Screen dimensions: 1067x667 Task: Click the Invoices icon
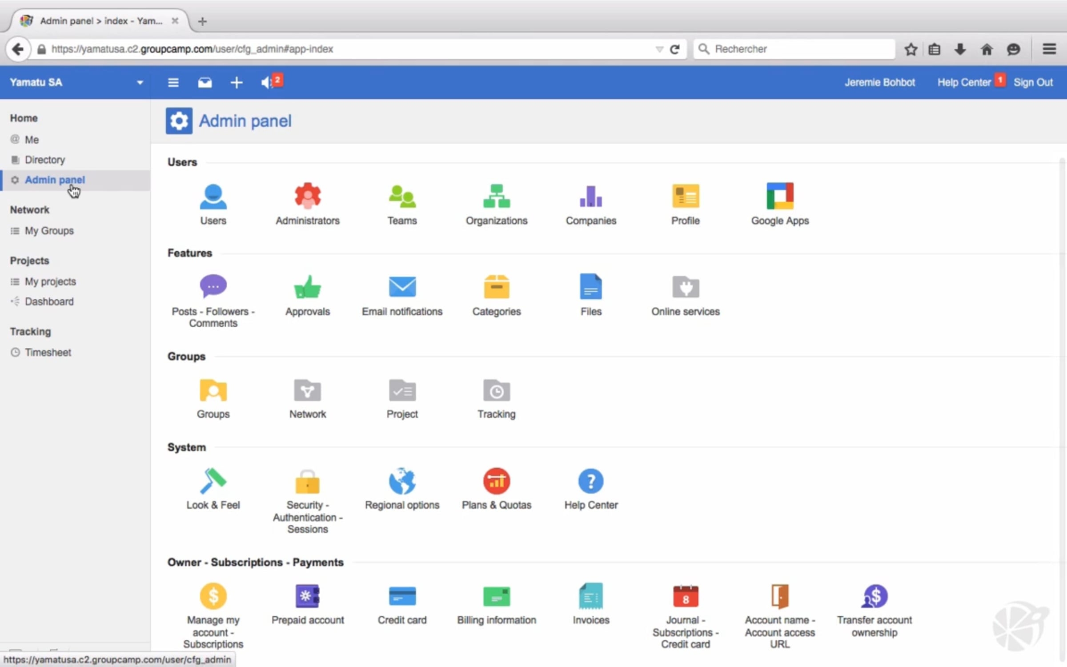point(591,596)
